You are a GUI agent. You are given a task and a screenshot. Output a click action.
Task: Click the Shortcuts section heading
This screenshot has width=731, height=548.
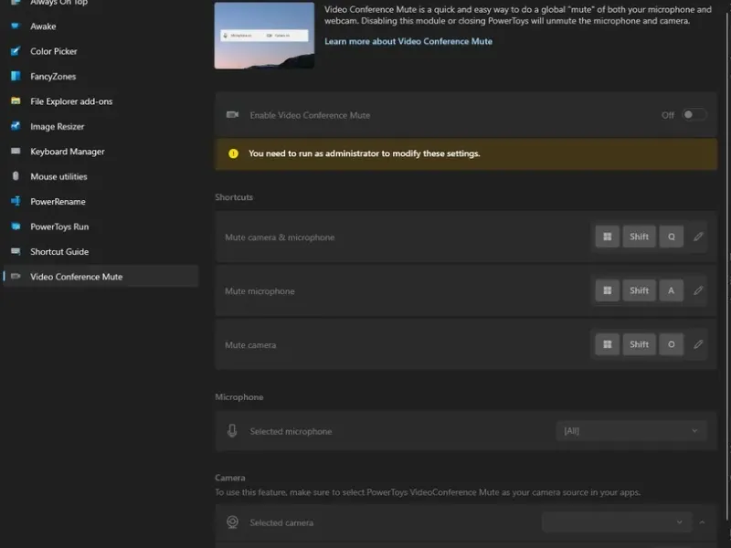pyautogui.click(x=234, y=197)
